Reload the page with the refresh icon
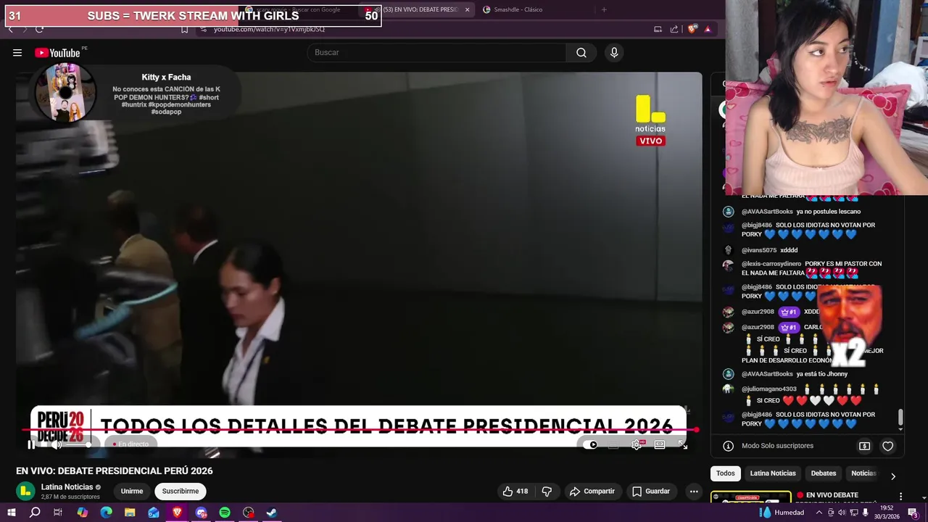 pos(39,29)
